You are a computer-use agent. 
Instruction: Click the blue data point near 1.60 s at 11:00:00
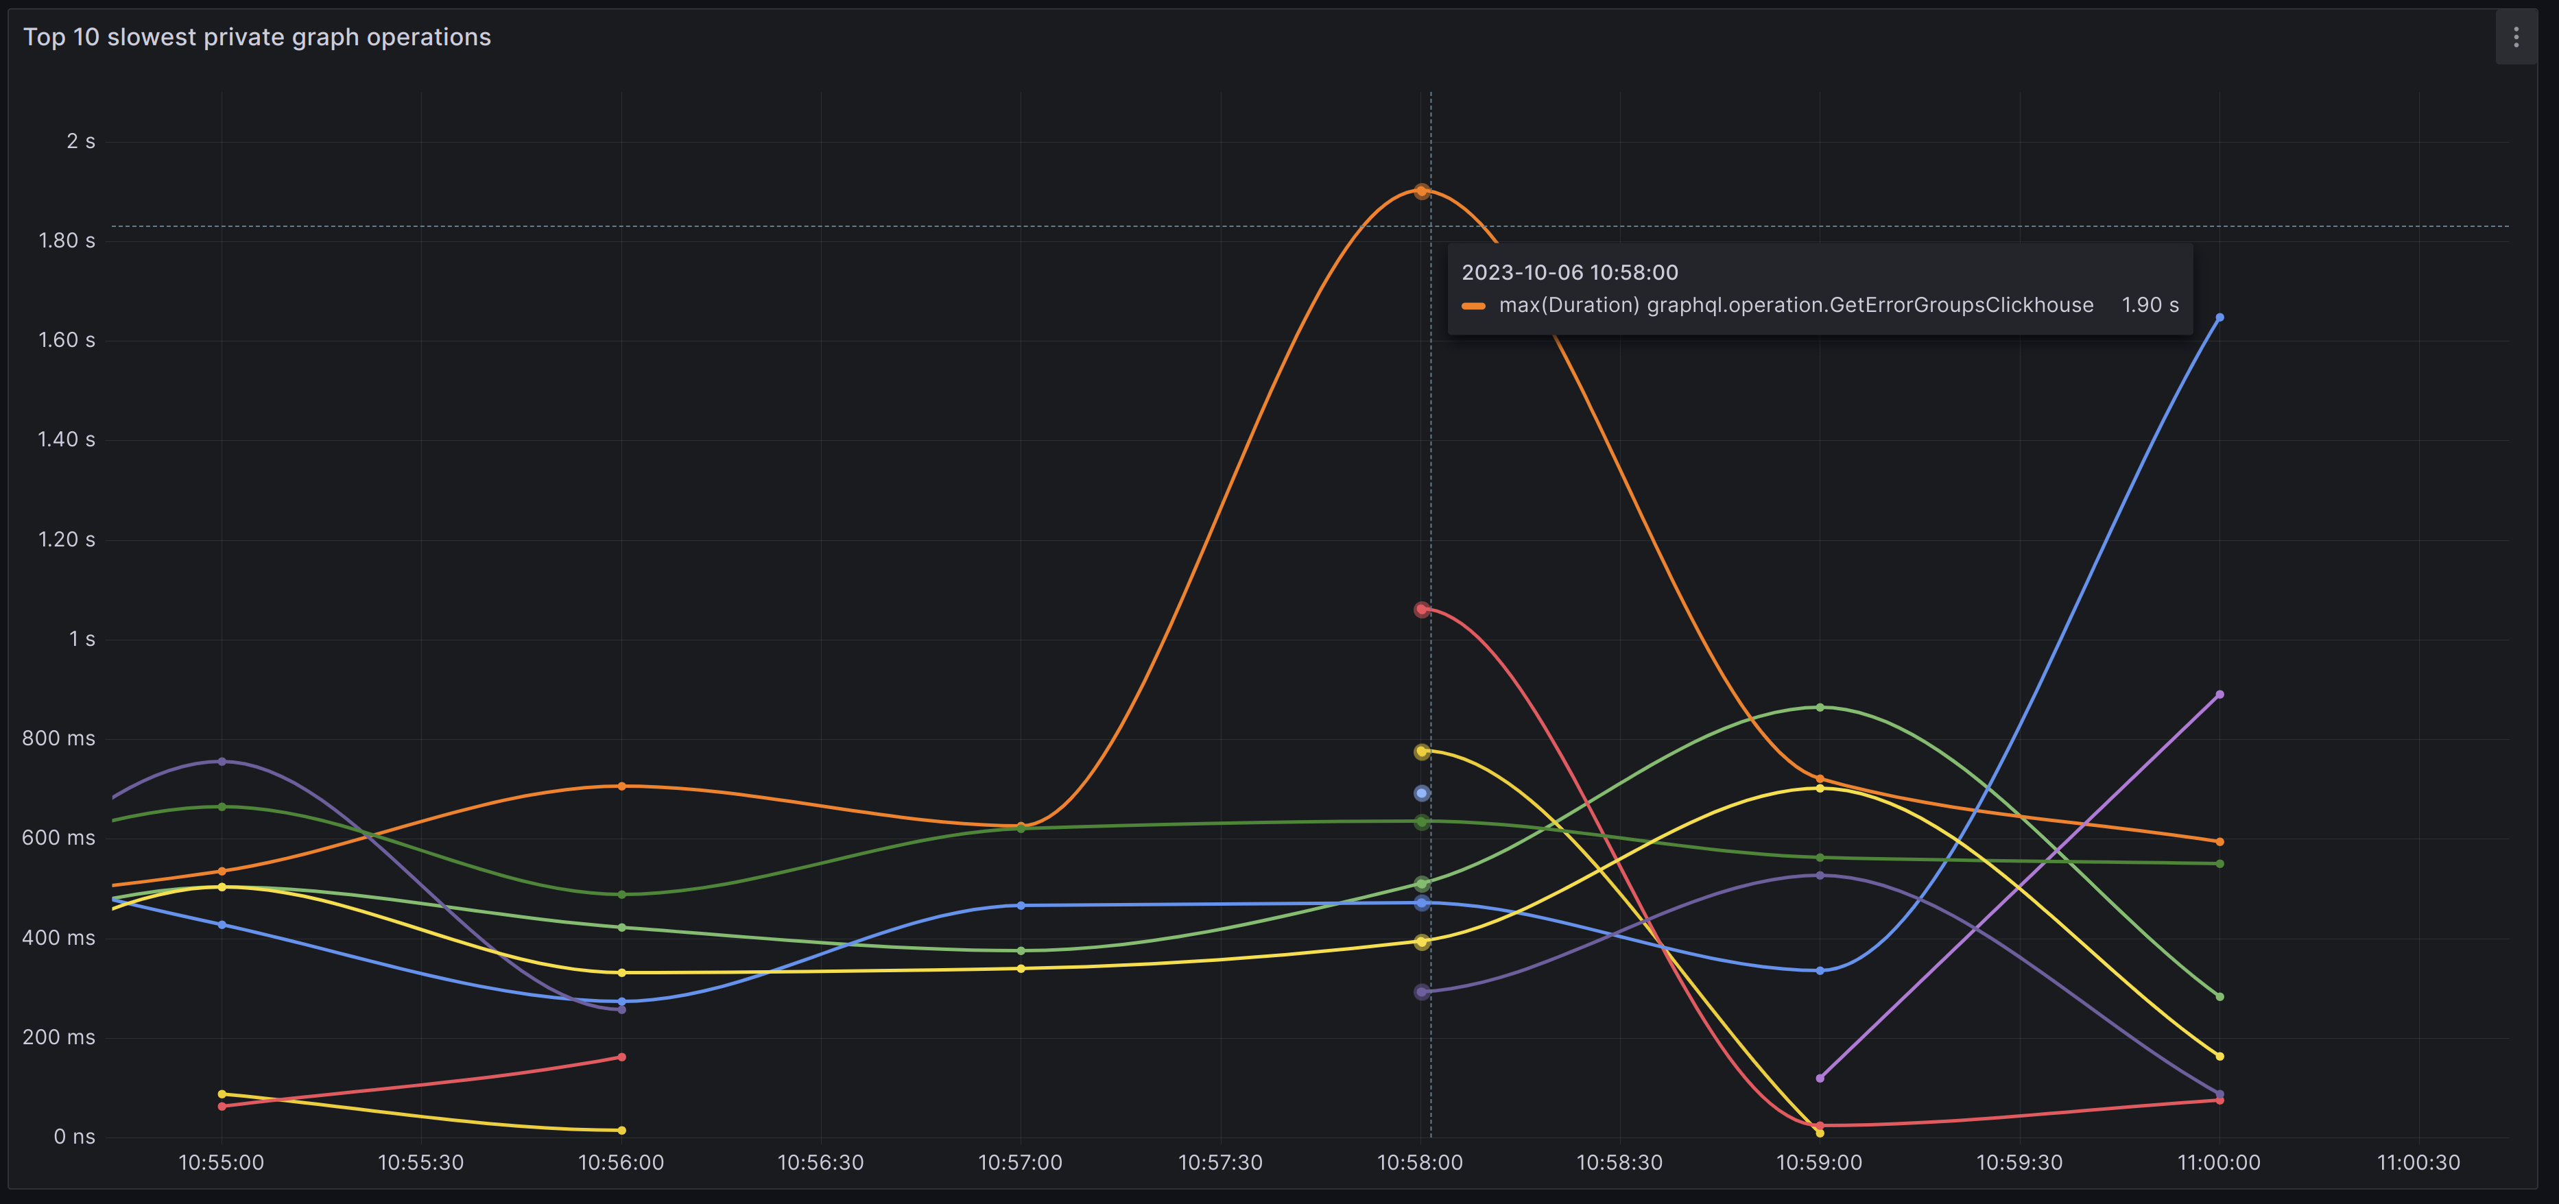coord(2219,318)
